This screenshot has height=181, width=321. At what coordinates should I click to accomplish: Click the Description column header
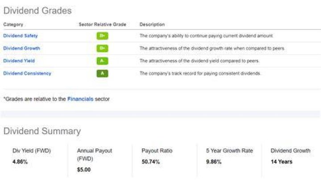click(x=152, y=25)
